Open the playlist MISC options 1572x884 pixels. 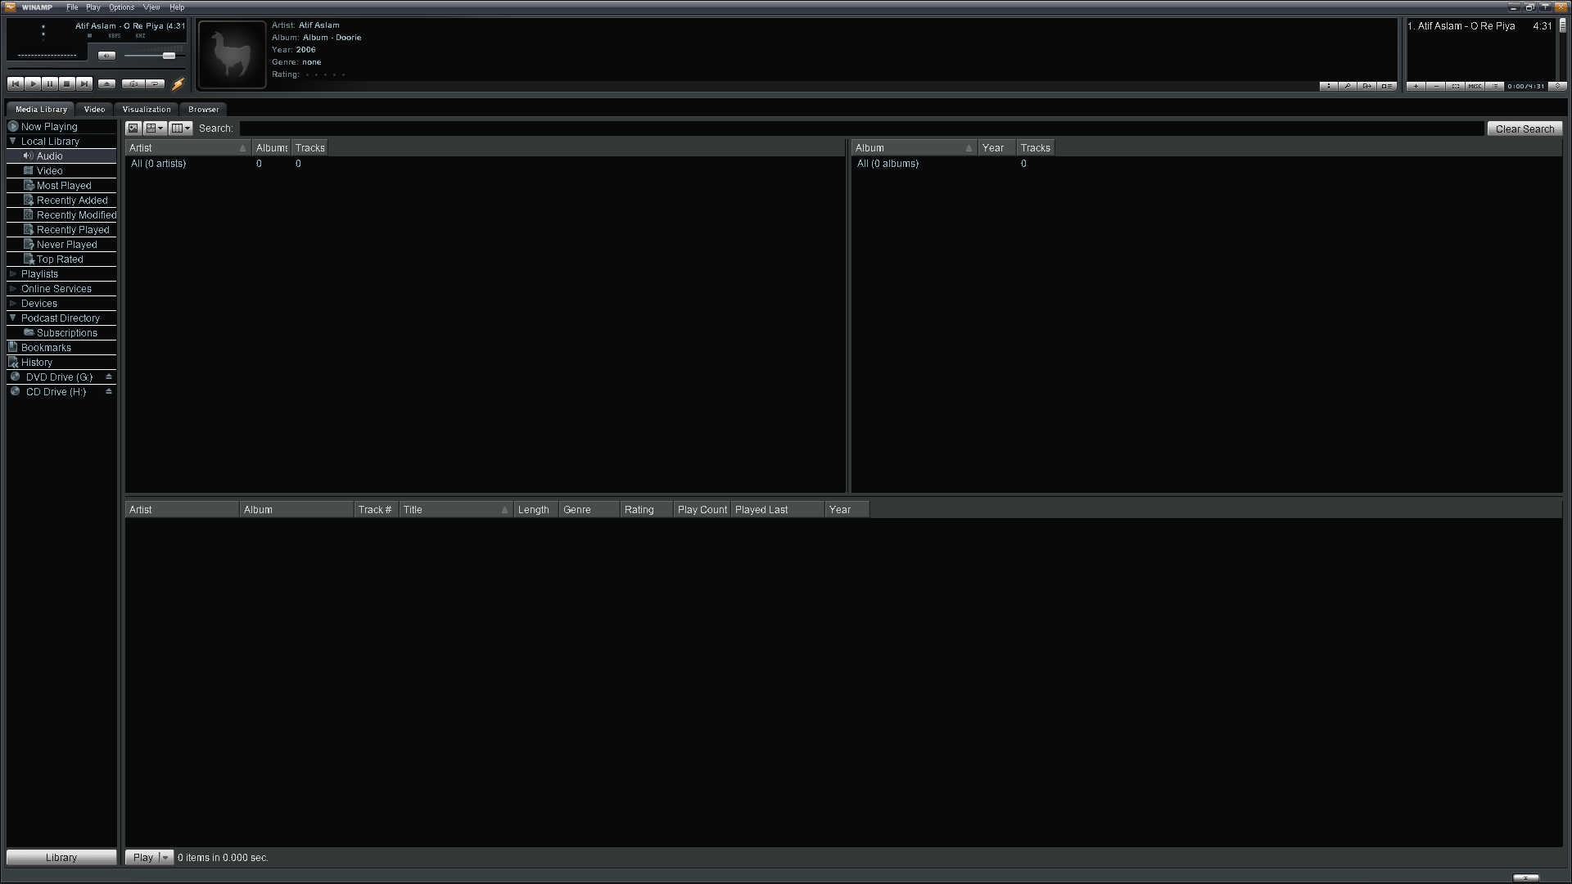tap(1475, 86)
